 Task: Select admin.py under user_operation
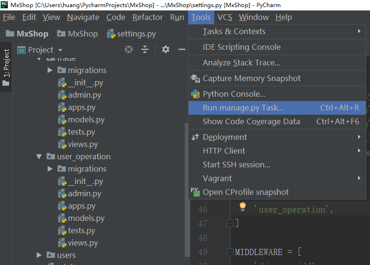(x=79, y=193)
